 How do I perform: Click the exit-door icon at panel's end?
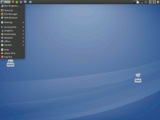point(158,2)
